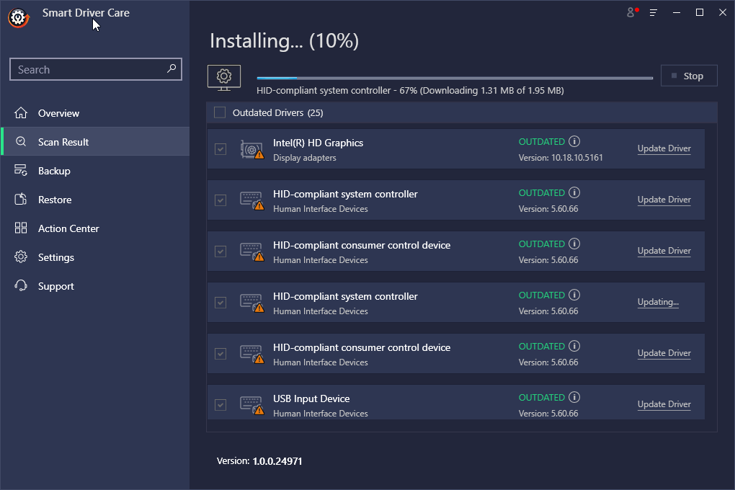This screenshot has width=735, height=490.
Task: Click the Smart Driver Care logo
Action: point(17,18)
